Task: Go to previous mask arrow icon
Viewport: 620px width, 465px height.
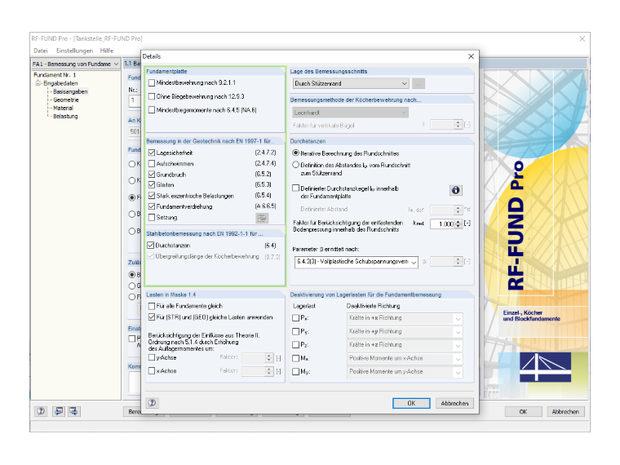Action: 59,411
